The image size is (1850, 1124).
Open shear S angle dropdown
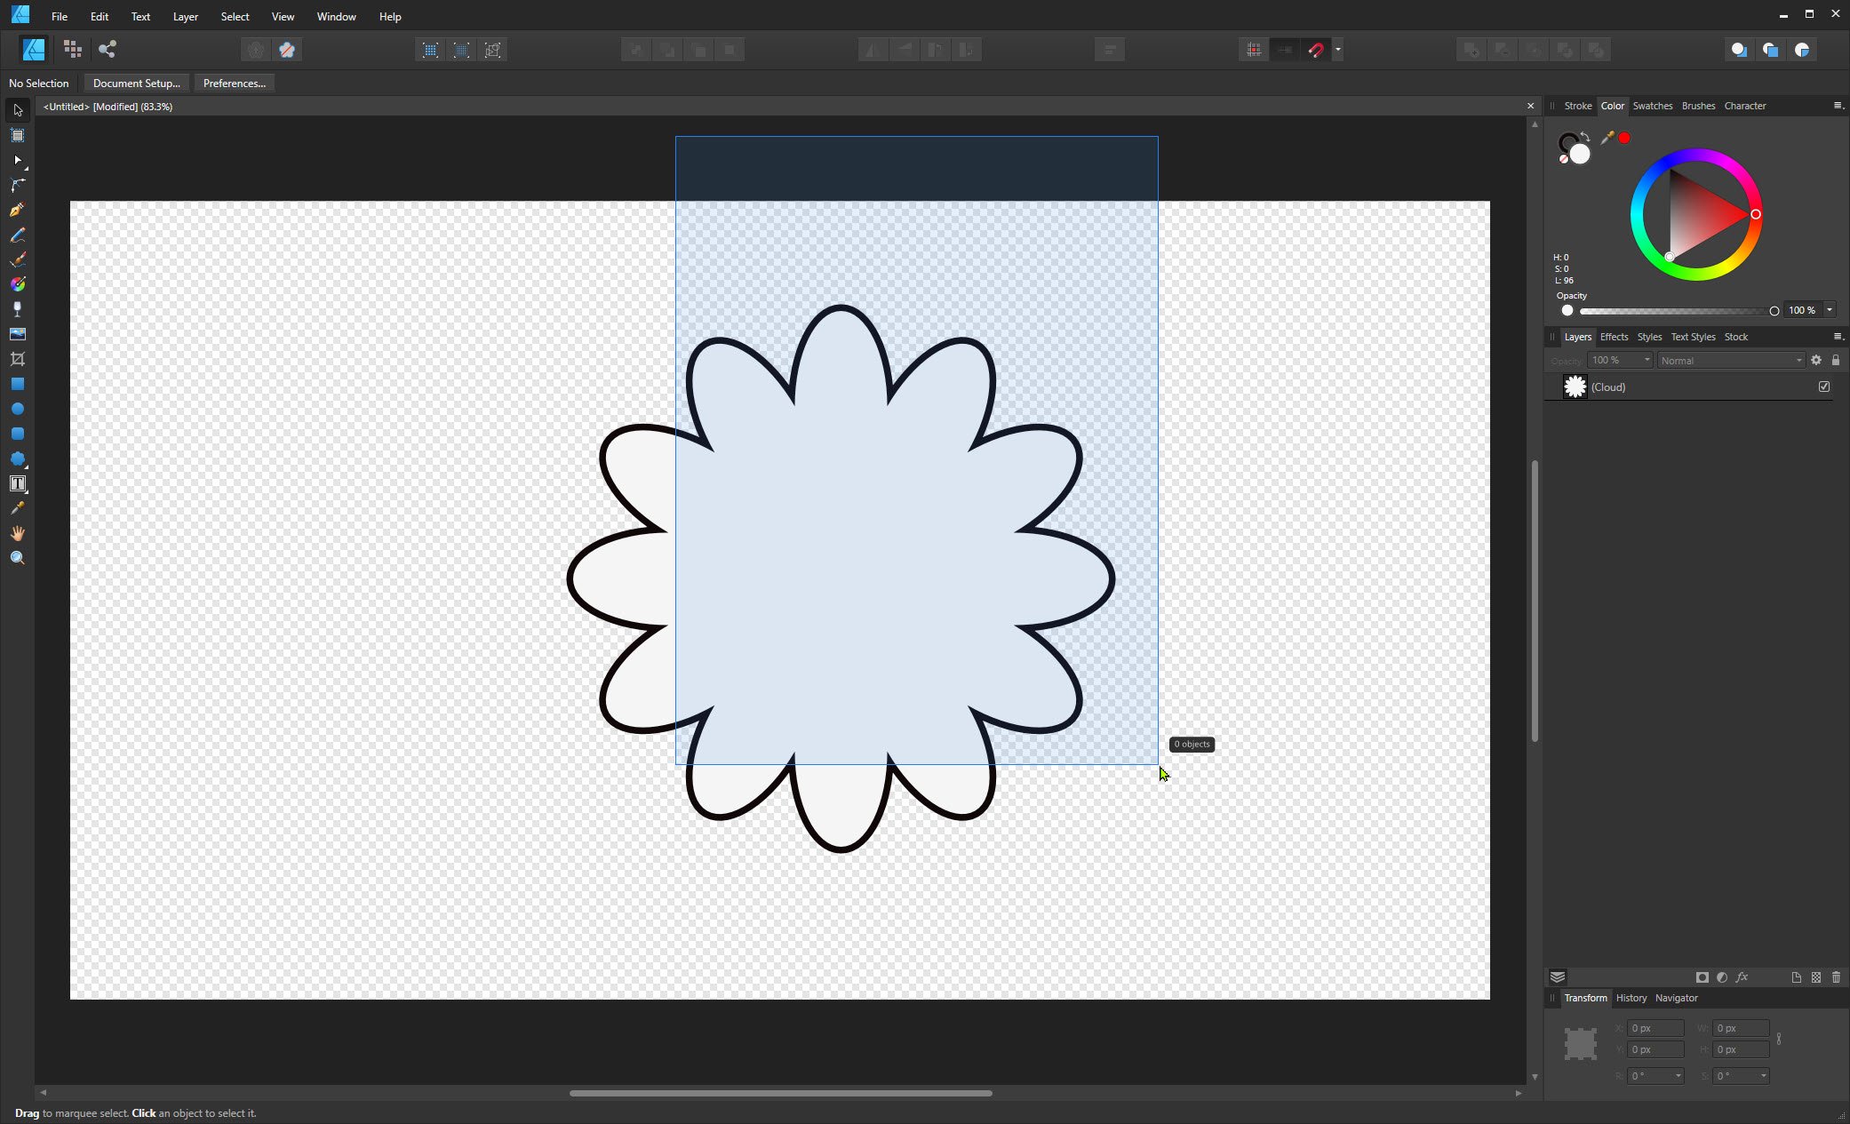pyautogui.click(x=1763, y=1076)
